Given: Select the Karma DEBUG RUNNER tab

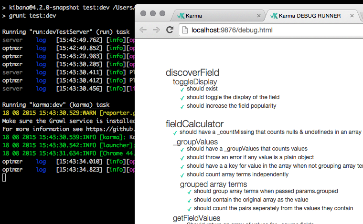Looking at the screenshot, I should point(311,15).
